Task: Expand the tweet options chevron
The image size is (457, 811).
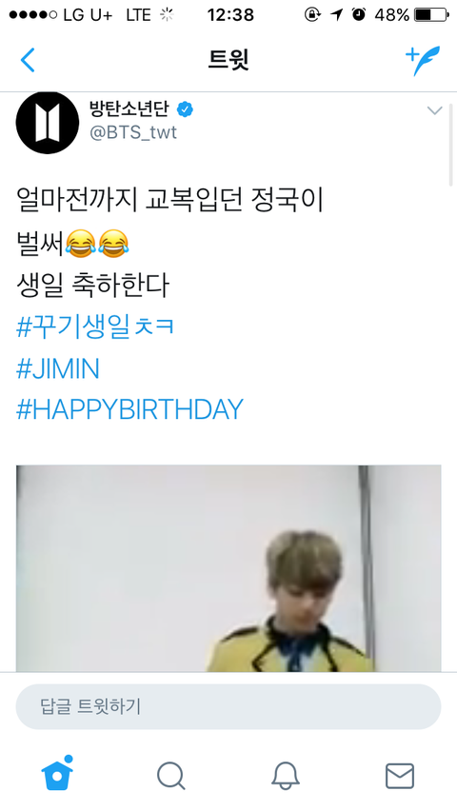Action: [x=434, y=110]
